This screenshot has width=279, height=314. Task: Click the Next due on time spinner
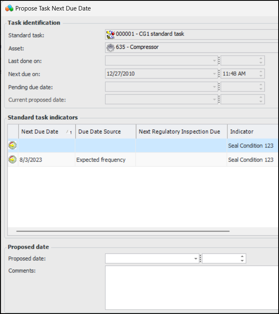point(261,74)
